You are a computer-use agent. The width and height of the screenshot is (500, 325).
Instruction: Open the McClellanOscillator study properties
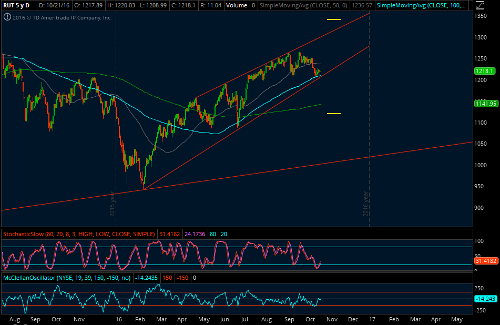click(66, 278)
